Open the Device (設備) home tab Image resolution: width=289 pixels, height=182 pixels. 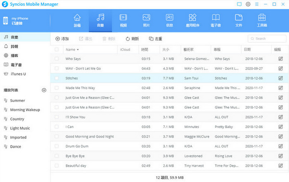point(77,21)
